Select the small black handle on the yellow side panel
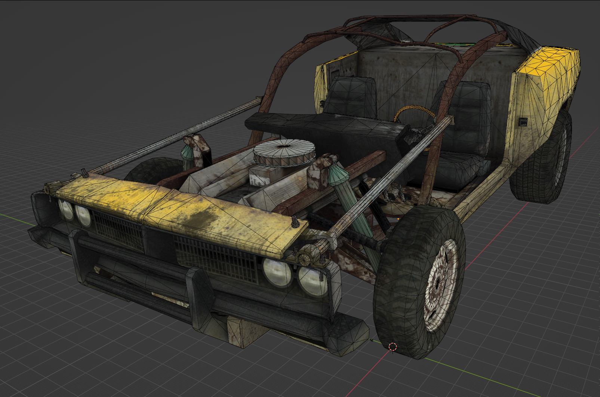 (523, 122)
